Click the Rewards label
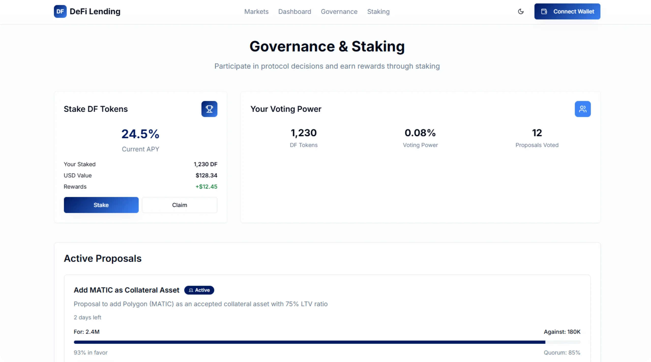Screen dimensions: 651x362 tap(75, 186)
